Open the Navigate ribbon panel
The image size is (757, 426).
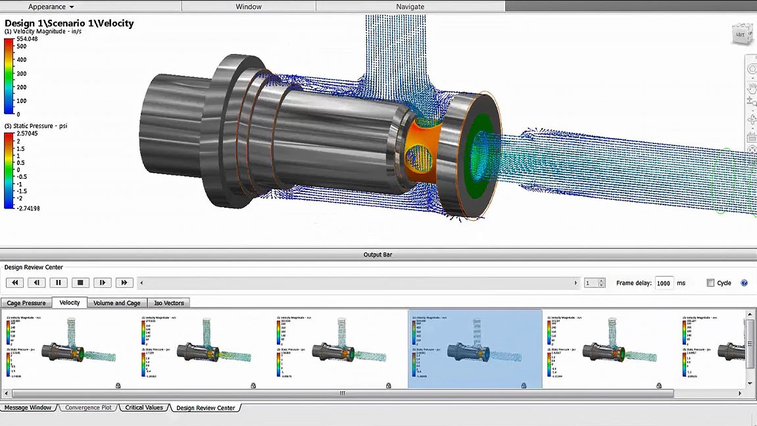[x=410, y=7]
